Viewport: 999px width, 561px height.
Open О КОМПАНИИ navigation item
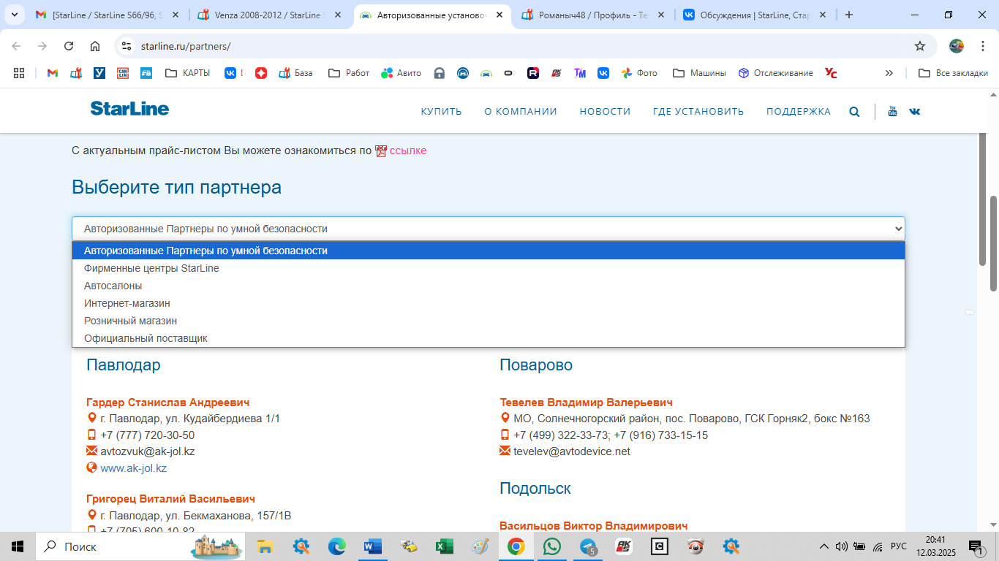521,112
